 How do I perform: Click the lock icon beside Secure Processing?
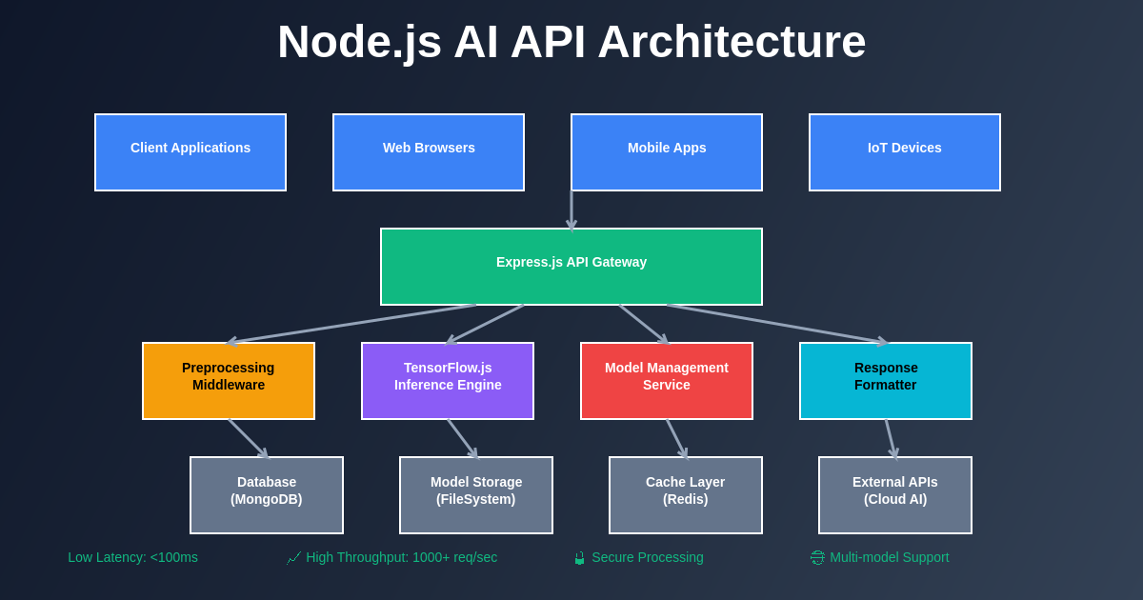579,558
